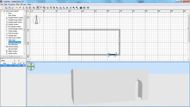Click the Open home toolbar icon
190x107 pixels.
coord(6,8)
